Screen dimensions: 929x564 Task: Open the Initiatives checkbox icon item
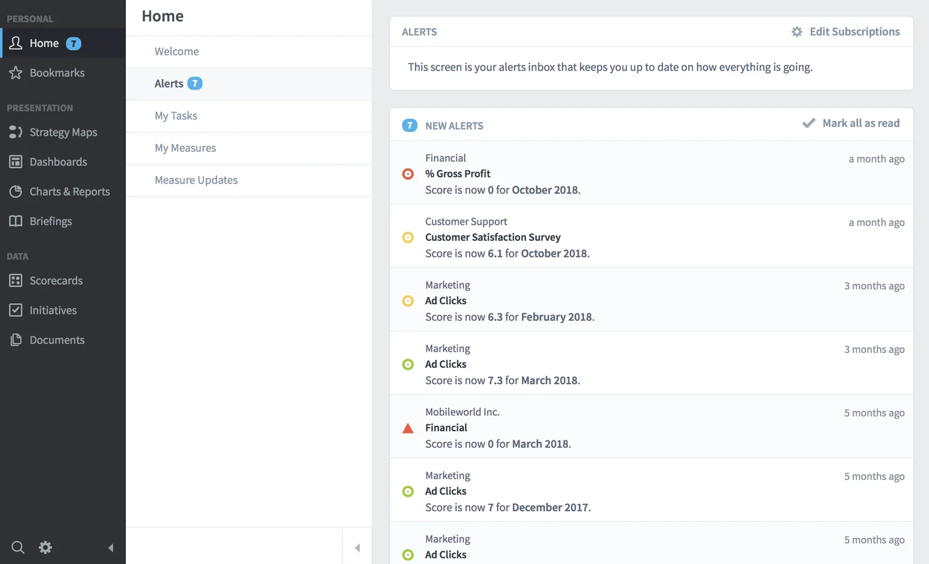pos(16,310)
